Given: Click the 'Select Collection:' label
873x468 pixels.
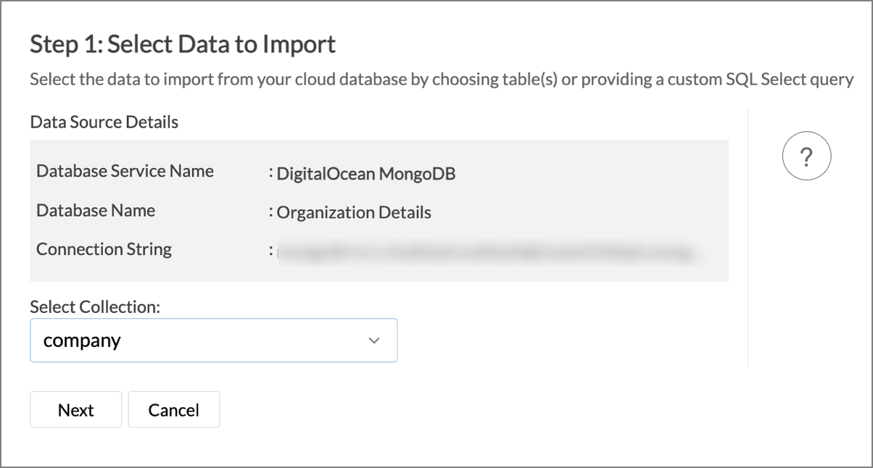Looking at the screenshot, I should click(94, 306).
